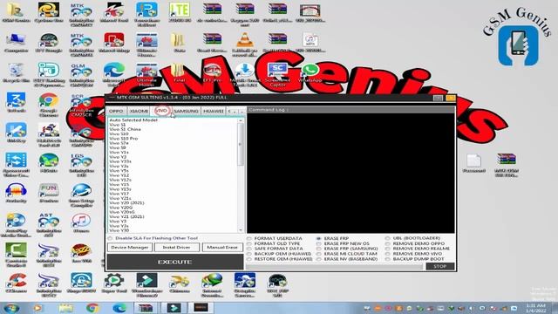Open VLC media player desktop icon
The width and height of the screenshot is (558, 314).
click(244, 43)
